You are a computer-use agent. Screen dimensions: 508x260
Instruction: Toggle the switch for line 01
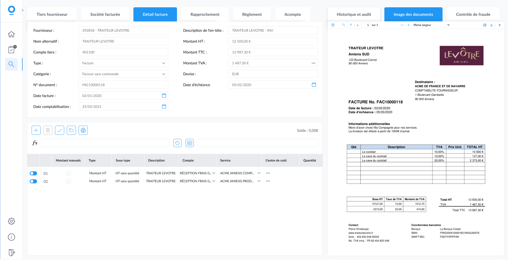point(33,173)
